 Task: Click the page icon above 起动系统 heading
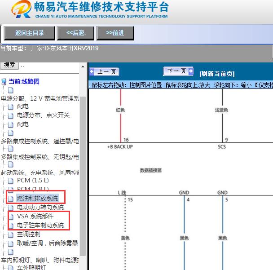(11, 164)
